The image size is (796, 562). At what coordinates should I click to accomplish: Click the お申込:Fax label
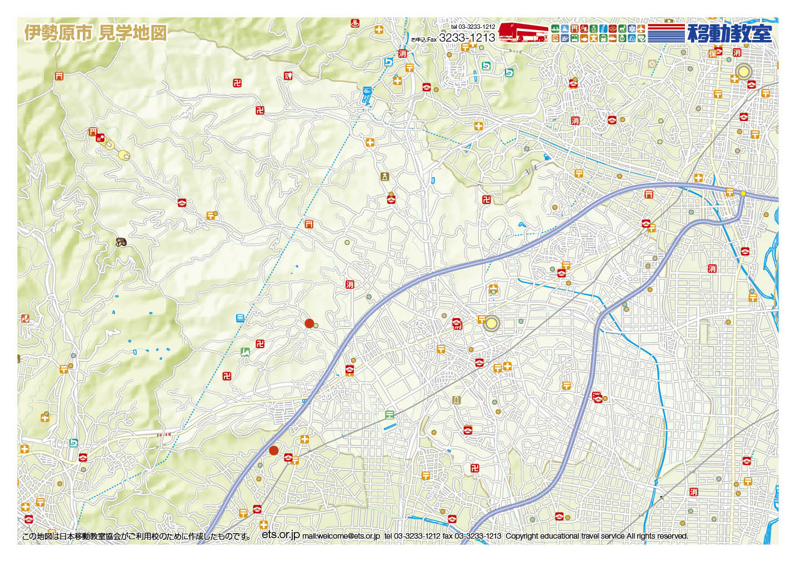[424, 39]
